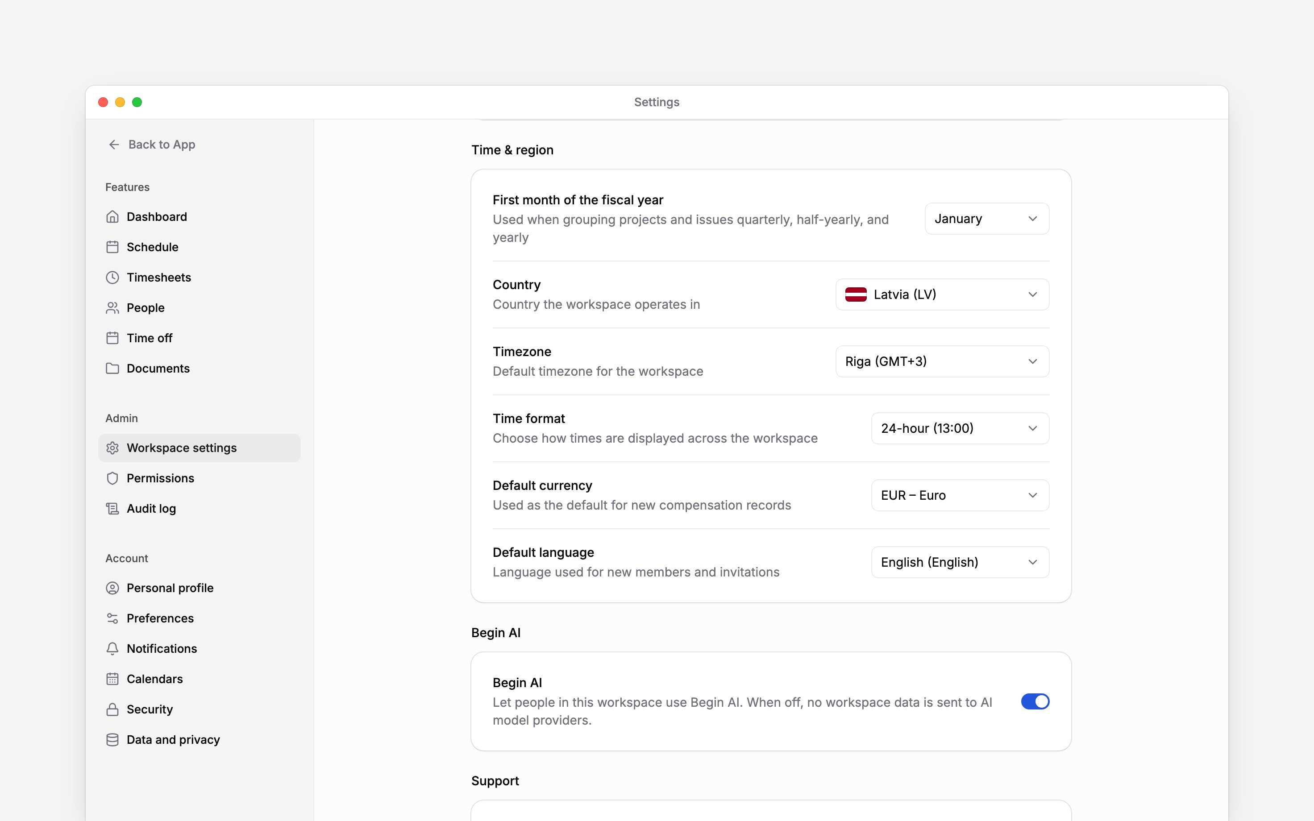The image size is (1314, 821).
Task: Click the Support section heading
Action: pos(495,781)
